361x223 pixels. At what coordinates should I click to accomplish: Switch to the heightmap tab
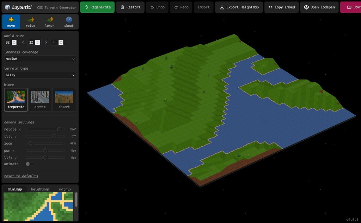tap(40, 189)
